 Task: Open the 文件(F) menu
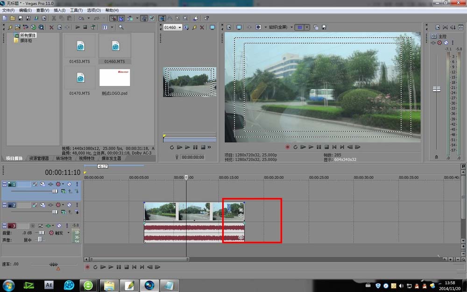[x=8, y=10]
